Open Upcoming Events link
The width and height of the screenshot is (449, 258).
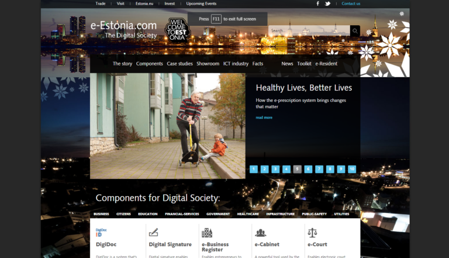point(201,4)
